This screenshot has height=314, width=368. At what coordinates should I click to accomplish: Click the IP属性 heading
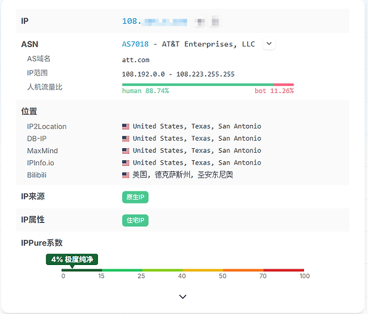(x=33, y=220)
